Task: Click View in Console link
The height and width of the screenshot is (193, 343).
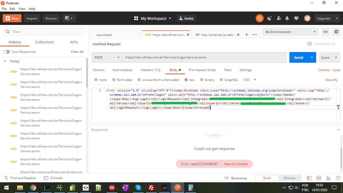Action: 236,164
